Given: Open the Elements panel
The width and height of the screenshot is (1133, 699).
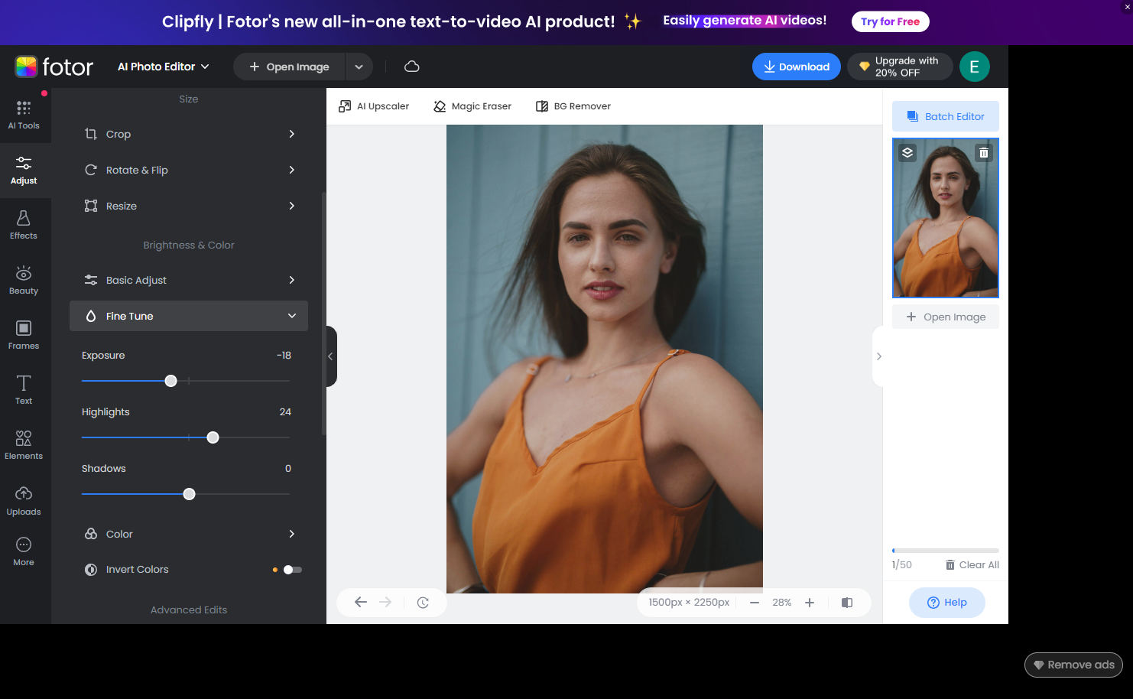Looking at the screenshot, I should 24,444.
